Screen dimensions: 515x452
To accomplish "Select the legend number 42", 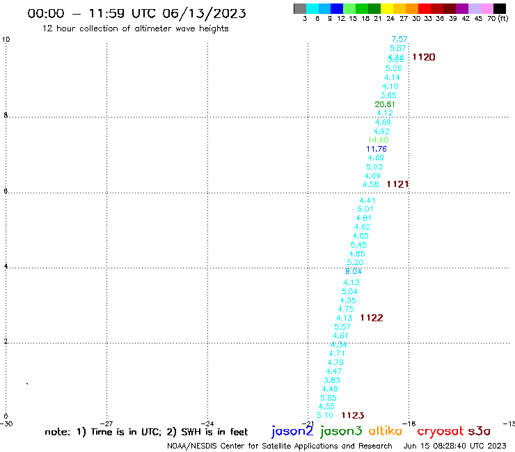I will point(466,18).
